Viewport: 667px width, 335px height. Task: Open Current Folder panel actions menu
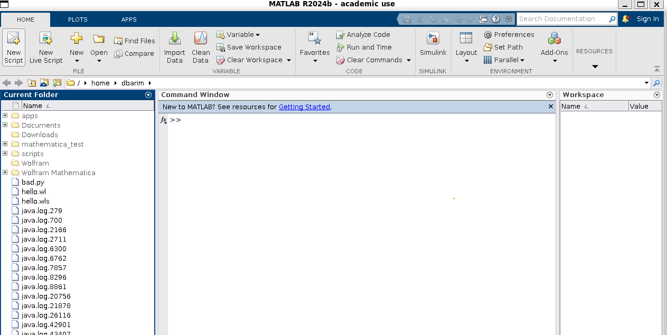click(148, 95)
